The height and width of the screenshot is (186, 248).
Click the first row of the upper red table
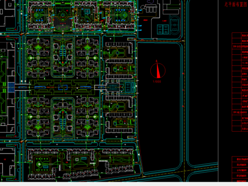240,35
